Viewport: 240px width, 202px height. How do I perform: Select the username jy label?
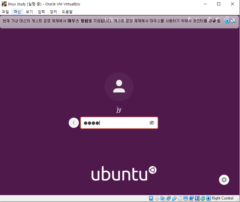(119, 110)
